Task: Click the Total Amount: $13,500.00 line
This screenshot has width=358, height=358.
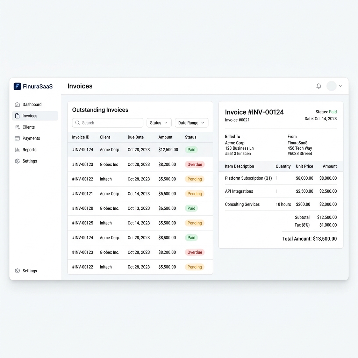Action: (x=309, y=239)
